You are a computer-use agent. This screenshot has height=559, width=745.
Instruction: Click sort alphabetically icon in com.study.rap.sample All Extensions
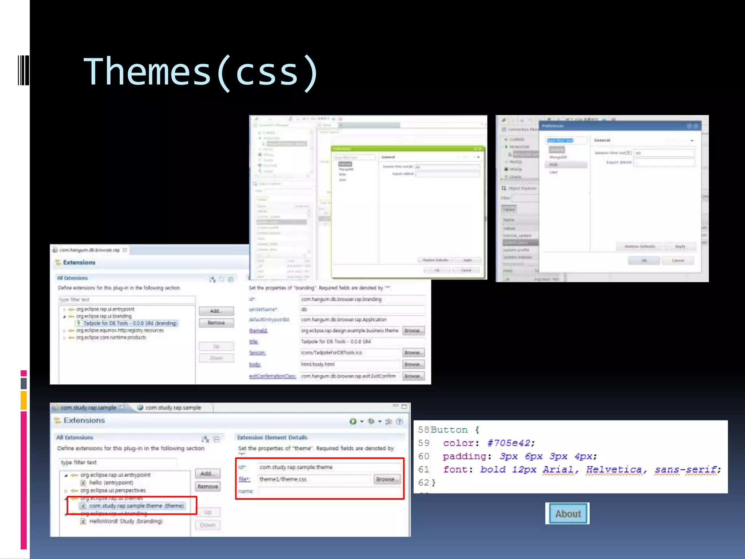pyautogui.click(x=205, y=439)
